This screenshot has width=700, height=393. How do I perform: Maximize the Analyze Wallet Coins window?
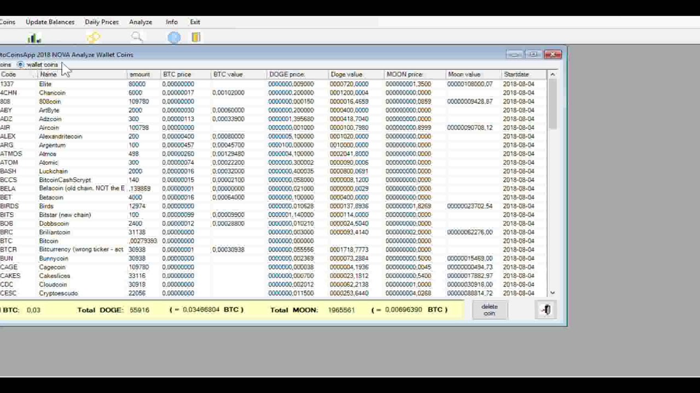click(x=533, y=55)
